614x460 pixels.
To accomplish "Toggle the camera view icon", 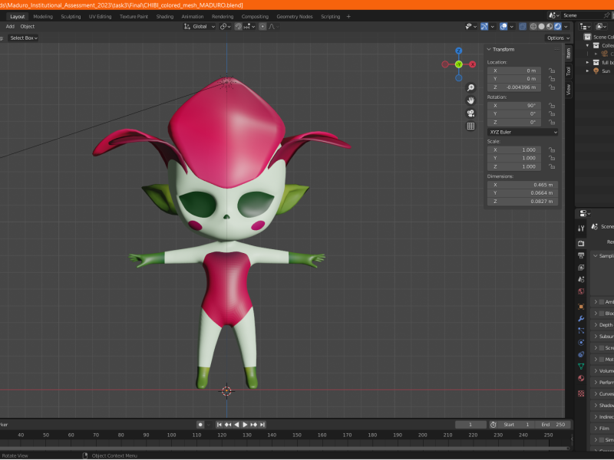I will 470,113.
